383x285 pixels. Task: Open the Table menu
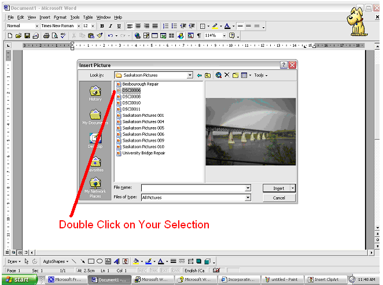88,17
